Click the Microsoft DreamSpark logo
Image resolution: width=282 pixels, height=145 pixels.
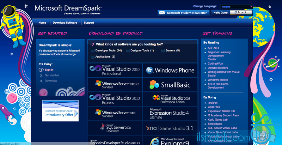[68, 10]
